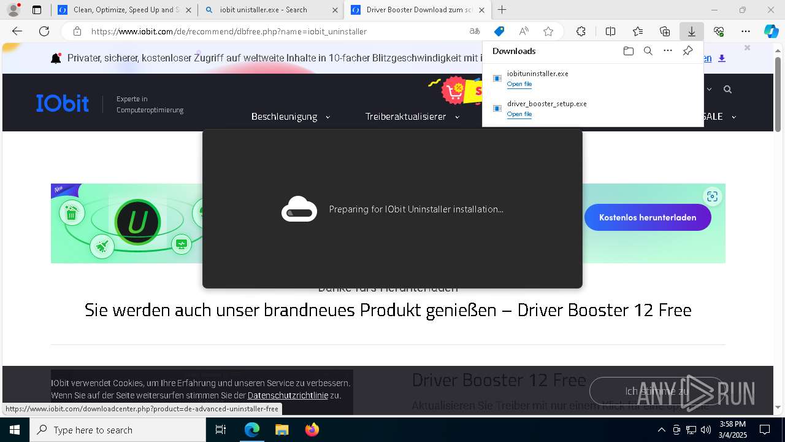This screenshot has width=785, height=442.
Task: Click the Kostenlos herunterladen button
Action: pos(648,217)
